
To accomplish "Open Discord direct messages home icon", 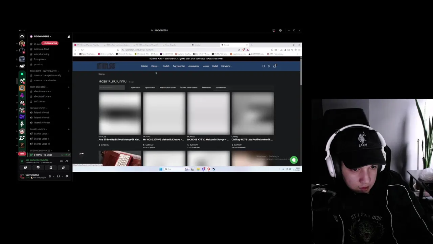I will pos(22,36).
